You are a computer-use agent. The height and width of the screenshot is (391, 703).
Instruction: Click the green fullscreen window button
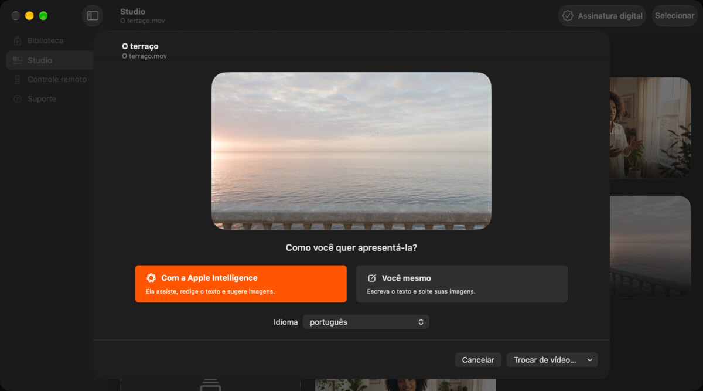43,16
